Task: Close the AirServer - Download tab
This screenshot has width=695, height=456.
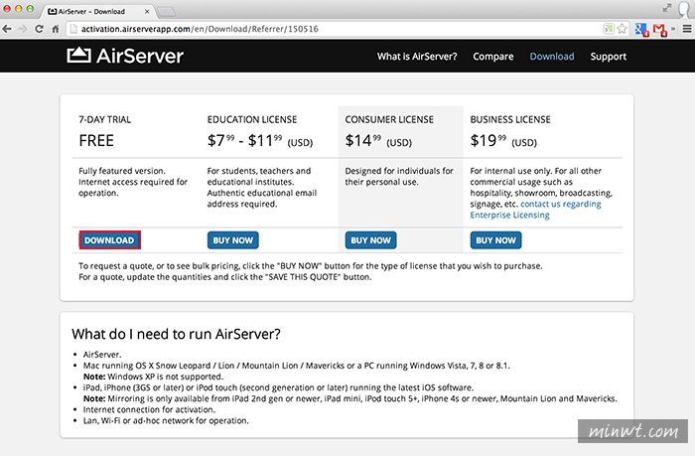Action: (147, 12)
